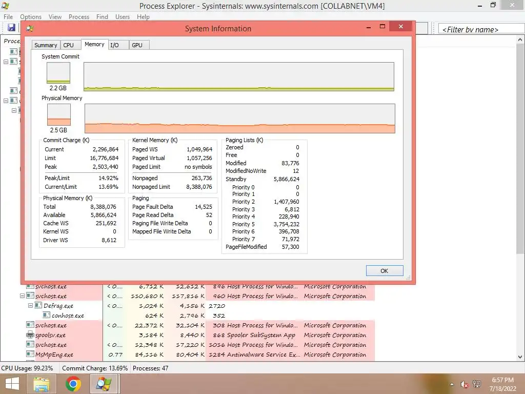
Task: Open Google Chrome from the taskbar
Action: pyautogui.click(x=73, y=384)
